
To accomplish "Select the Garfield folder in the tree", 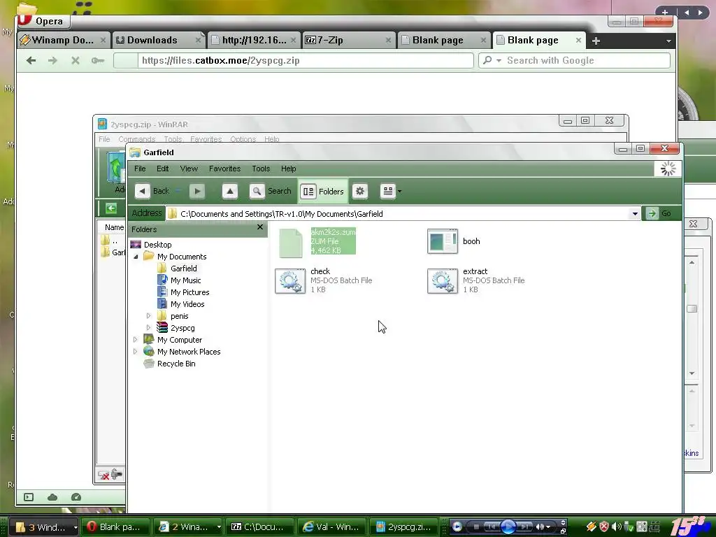I will [184, 268].
